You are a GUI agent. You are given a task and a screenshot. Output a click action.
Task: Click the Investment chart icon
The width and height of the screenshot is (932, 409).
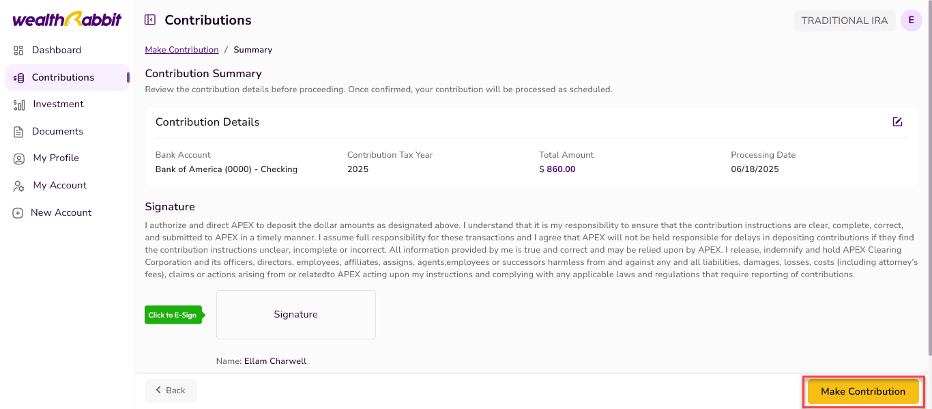pyautogui.click(x=19, y=104)
